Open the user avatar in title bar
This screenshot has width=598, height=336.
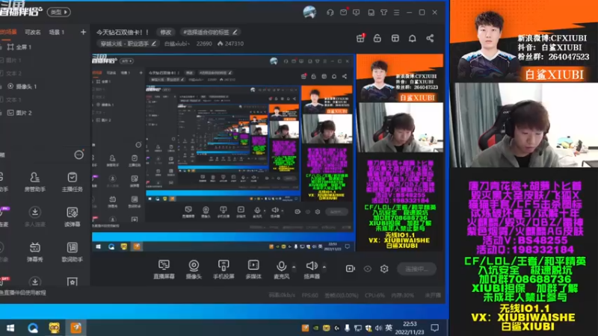[x=309, y=12]
